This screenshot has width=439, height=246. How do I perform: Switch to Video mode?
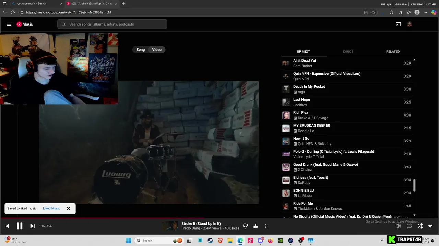pos(157,50)
